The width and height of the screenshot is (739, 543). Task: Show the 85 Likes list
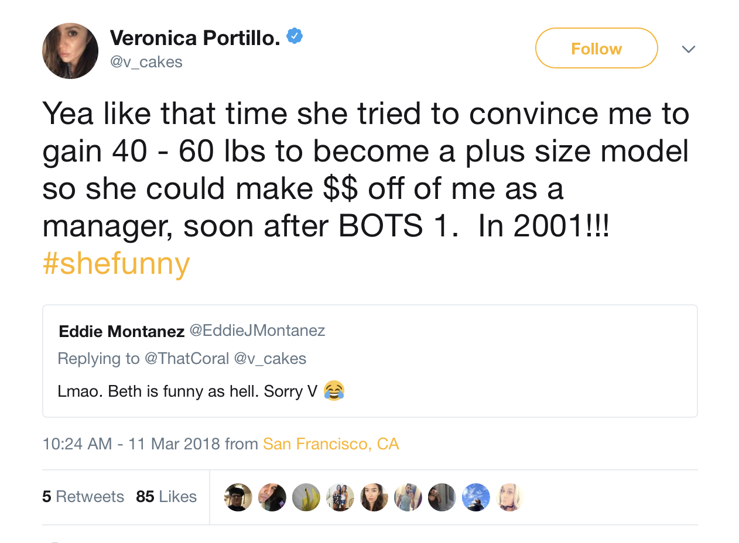point(166,497)
